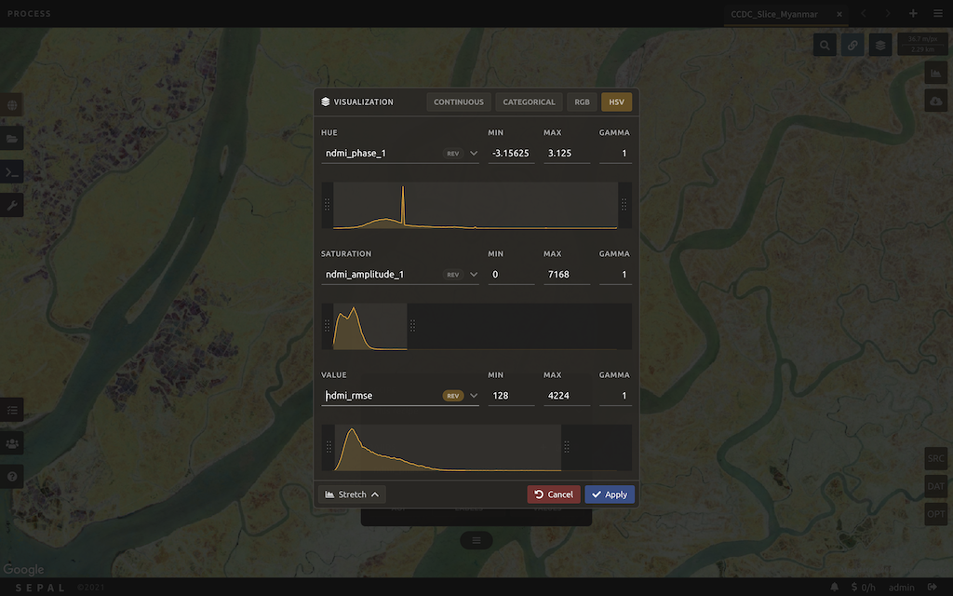The width and height of the screenshot is (953, 596).
Task: Open the Stretch options menu
Action: click(352, 494)
